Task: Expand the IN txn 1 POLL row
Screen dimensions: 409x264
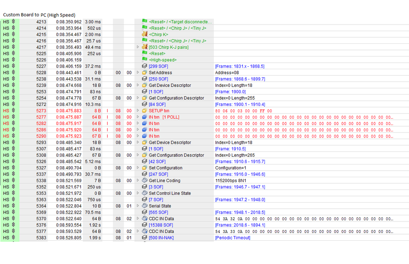Action: click(138, 117)
